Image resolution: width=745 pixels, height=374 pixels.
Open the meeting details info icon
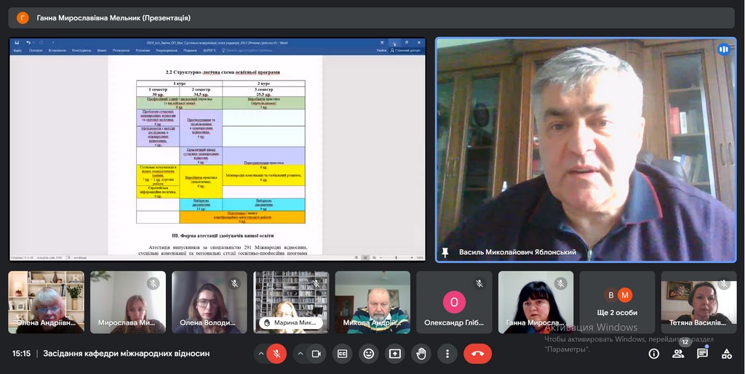coord(654,354)
